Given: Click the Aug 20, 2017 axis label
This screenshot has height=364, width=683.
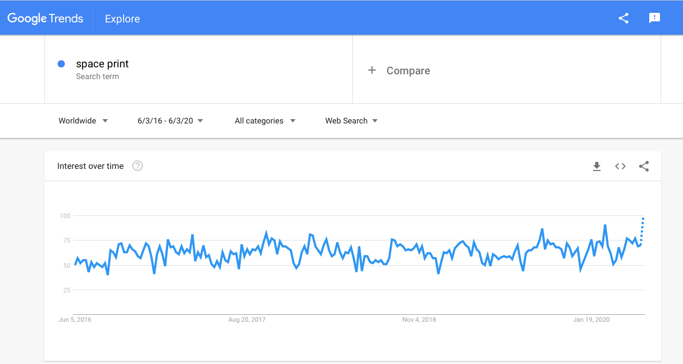Looking at the screenshot, I should click(x=247, y=320).
